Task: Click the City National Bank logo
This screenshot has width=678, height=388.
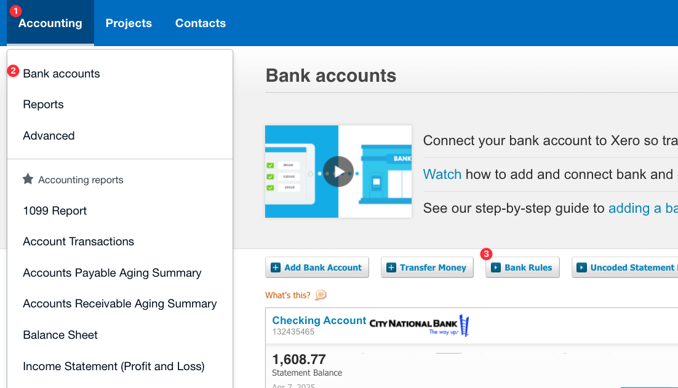Action: (418, 324)
